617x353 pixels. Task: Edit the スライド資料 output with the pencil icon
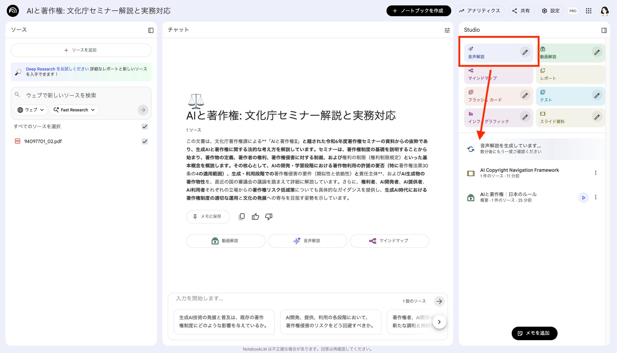pos(597,117)
